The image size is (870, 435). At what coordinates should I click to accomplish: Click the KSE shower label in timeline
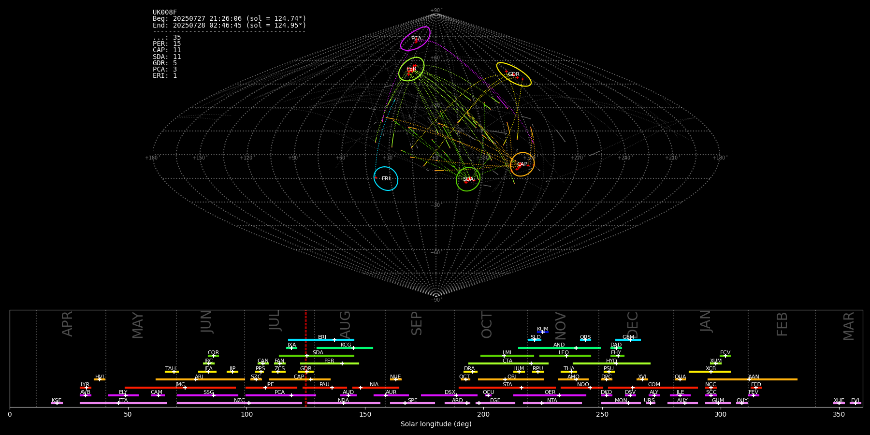(x=57, y=401)
